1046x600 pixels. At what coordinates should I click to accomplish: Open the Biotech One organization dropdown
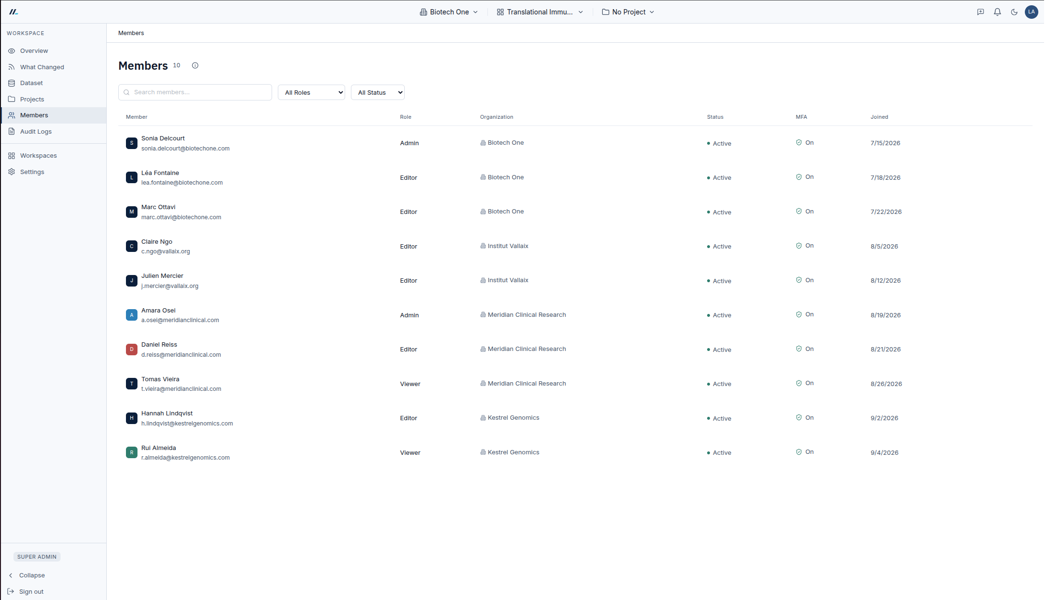coord(449,12)
